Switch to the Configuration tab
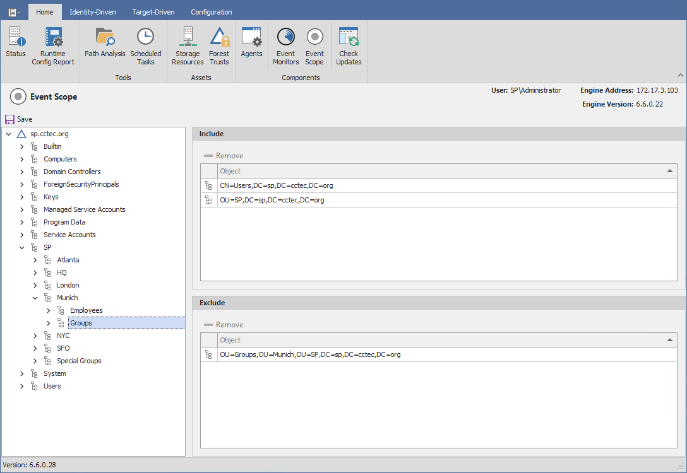This screenshot has width=687, height=473. click(x=211, y=12)
